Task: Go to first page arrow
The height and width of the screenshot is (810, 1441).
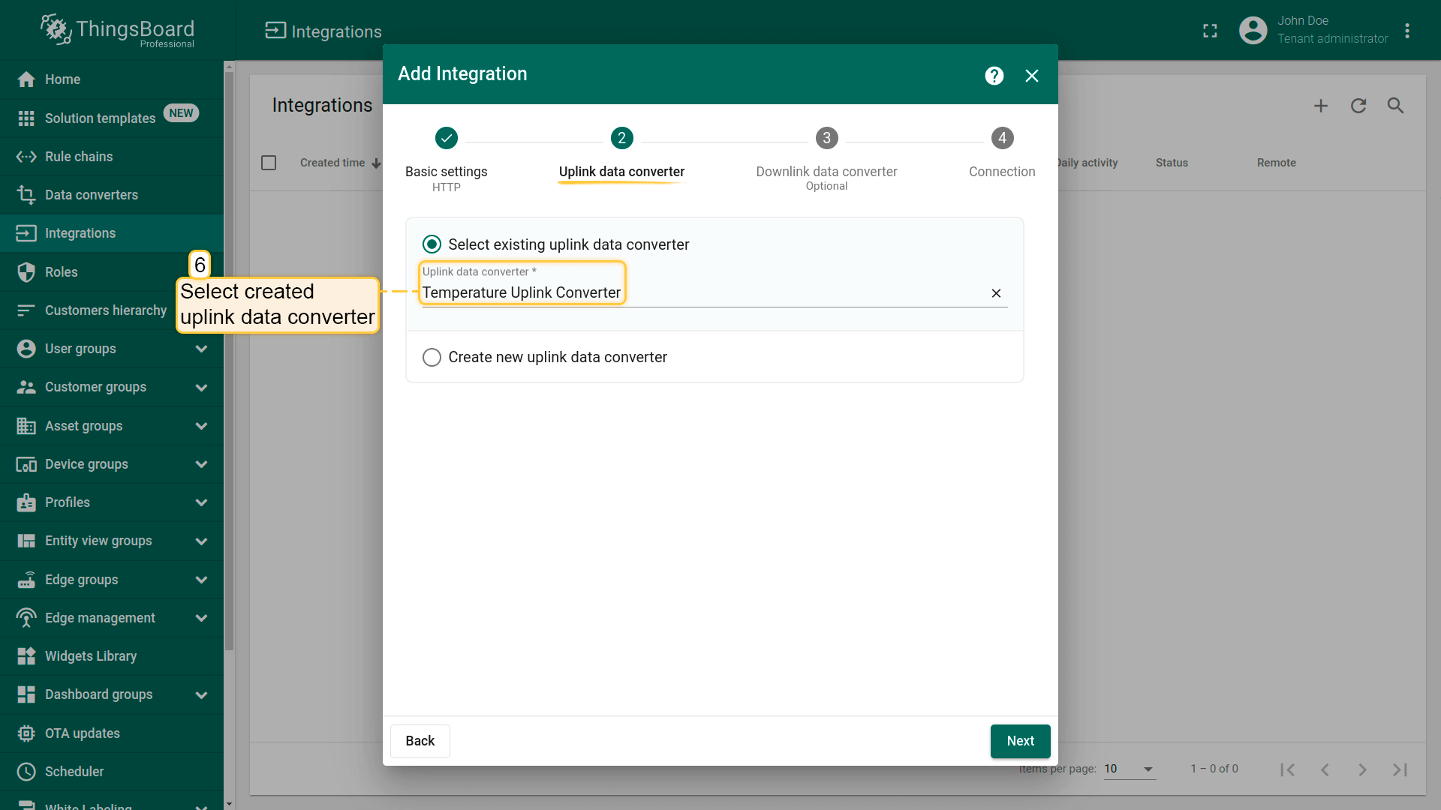Action: point(1288,769)
